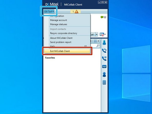The image size is (152, 114).
Task: Click the device icon with red X
Action: pyautogui.click(x=102, y=34)
